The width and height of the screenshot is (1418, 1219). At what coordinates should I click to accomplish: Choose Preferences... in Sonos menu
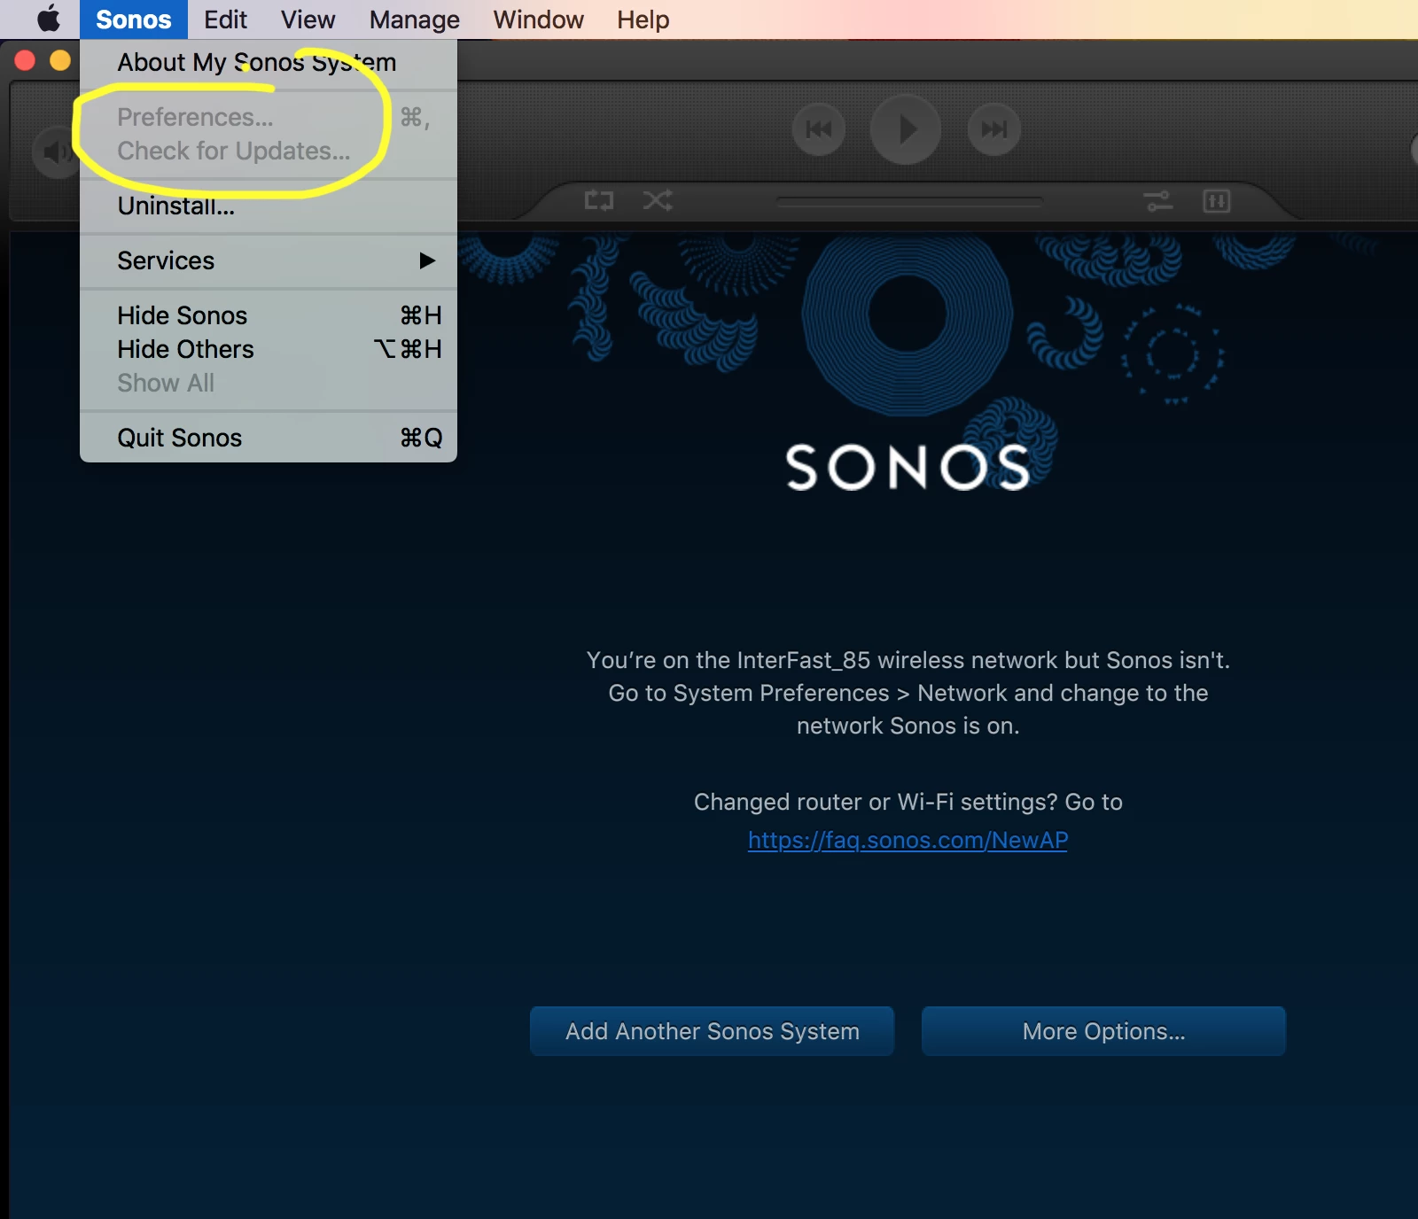click(x=269, y=117)
